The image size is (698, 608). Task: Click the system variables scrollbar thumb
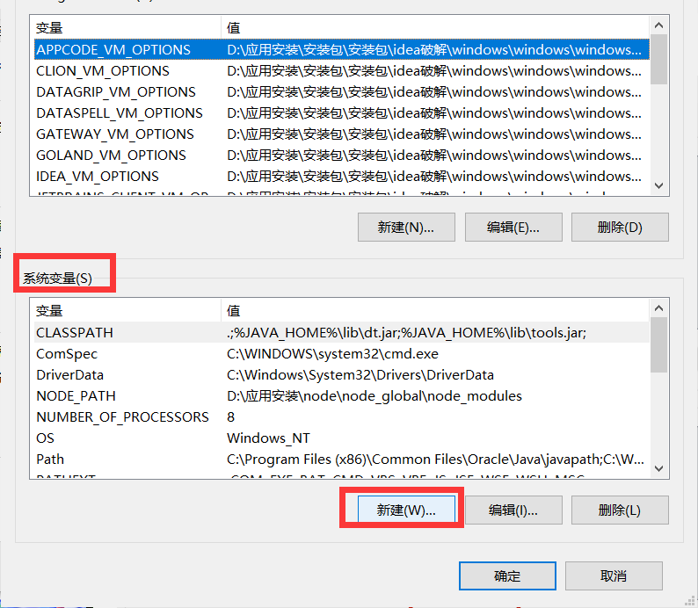[658, 344]
